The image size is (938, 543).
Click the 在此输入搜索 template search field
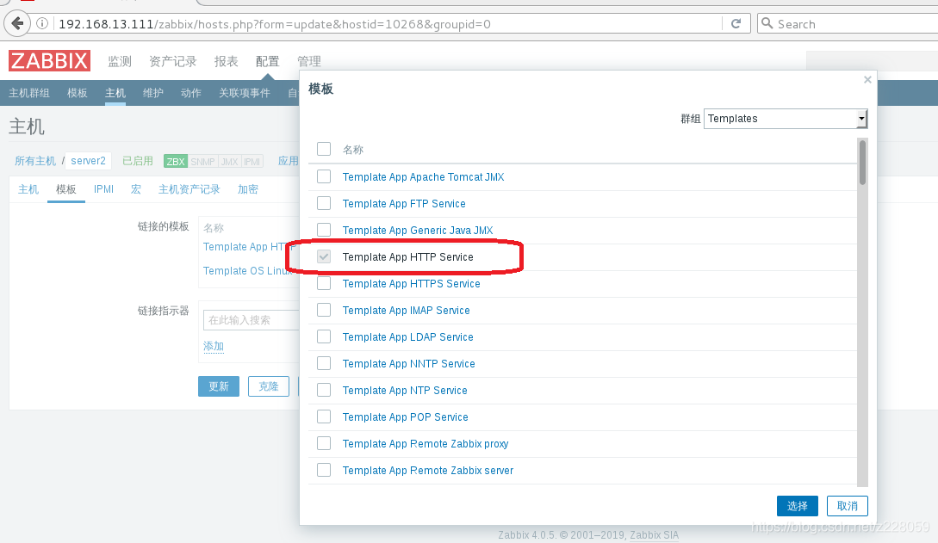(x=252, y=320)
